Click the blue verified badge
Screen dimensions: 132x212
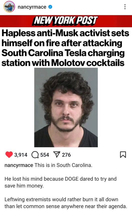[x=50, y=7]
